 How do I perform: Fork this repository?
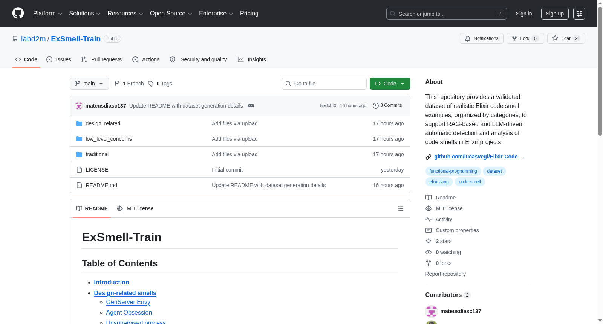point(525,38)
